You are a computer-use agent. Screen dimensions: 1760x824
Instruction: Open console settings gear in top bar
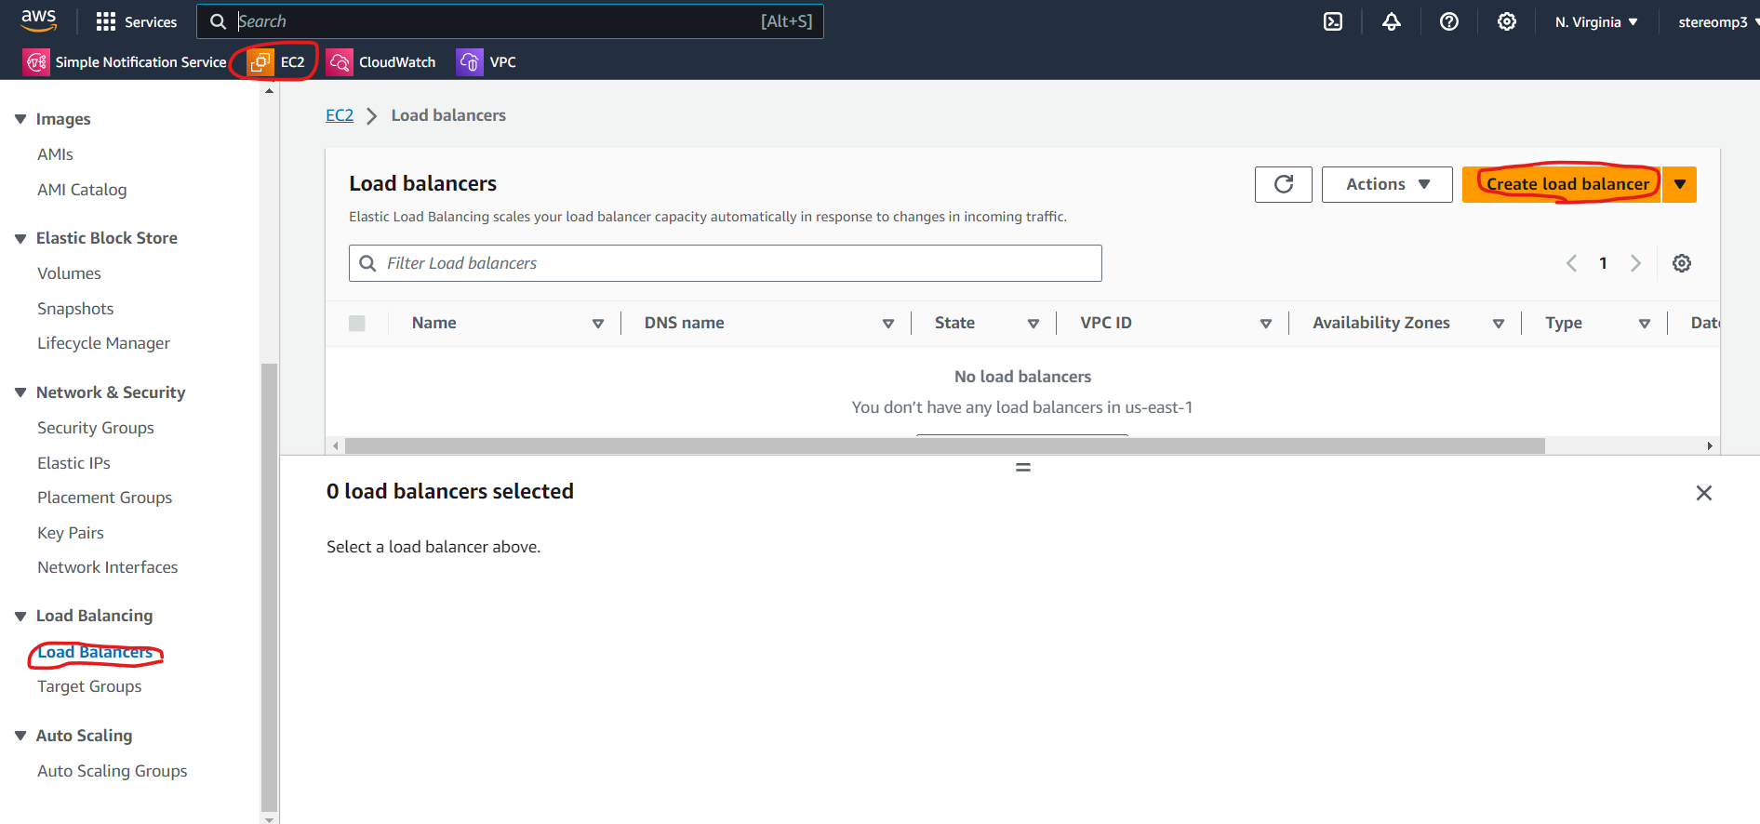click(1506, 21)
